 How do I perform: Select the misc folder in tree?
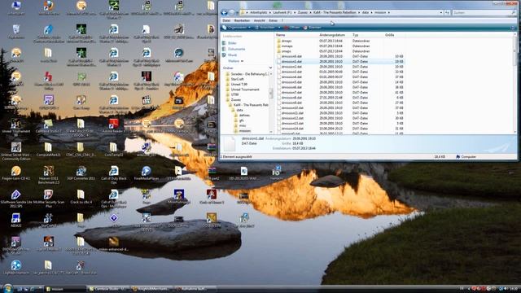243,126
